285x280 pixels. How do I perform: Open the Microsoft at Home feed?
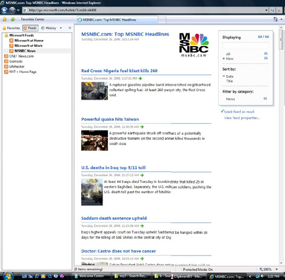click(27, 41)
